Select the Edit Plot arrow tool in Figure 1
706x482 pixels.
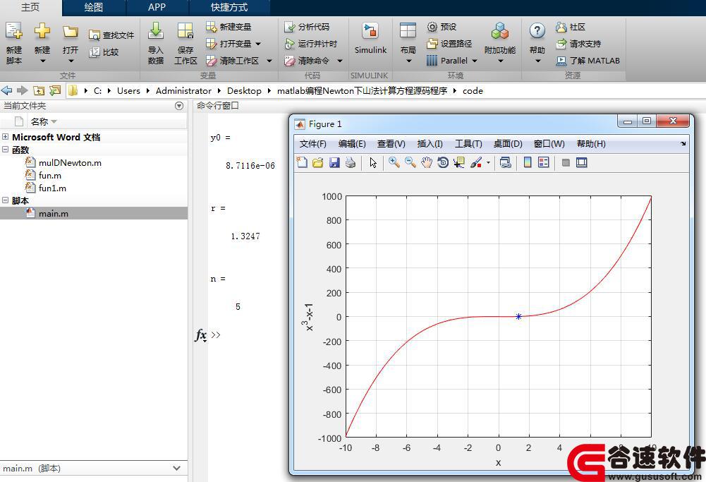[373, 162]
